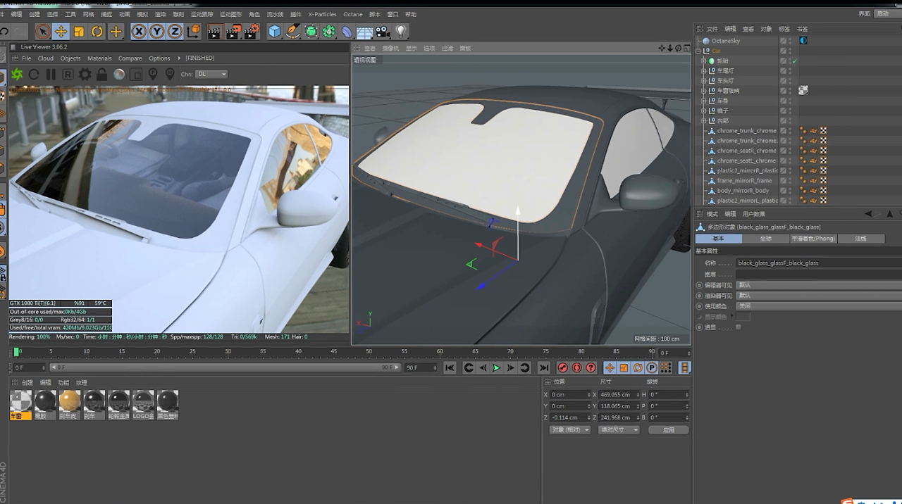This screenshot has width=902, height=504.
Task: Start Octane render with green gear icon
Action: pyautogui.click(x=17, y=74)
